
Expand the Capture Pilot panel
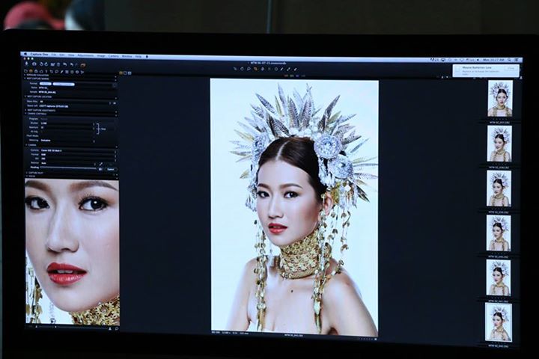click(x=26, y=173)
